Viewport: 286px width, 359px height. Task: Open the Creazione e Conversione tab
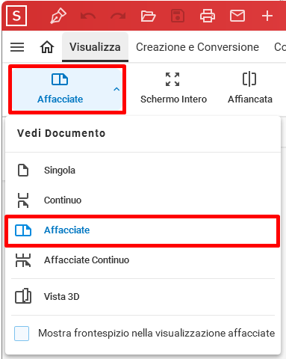197,47
